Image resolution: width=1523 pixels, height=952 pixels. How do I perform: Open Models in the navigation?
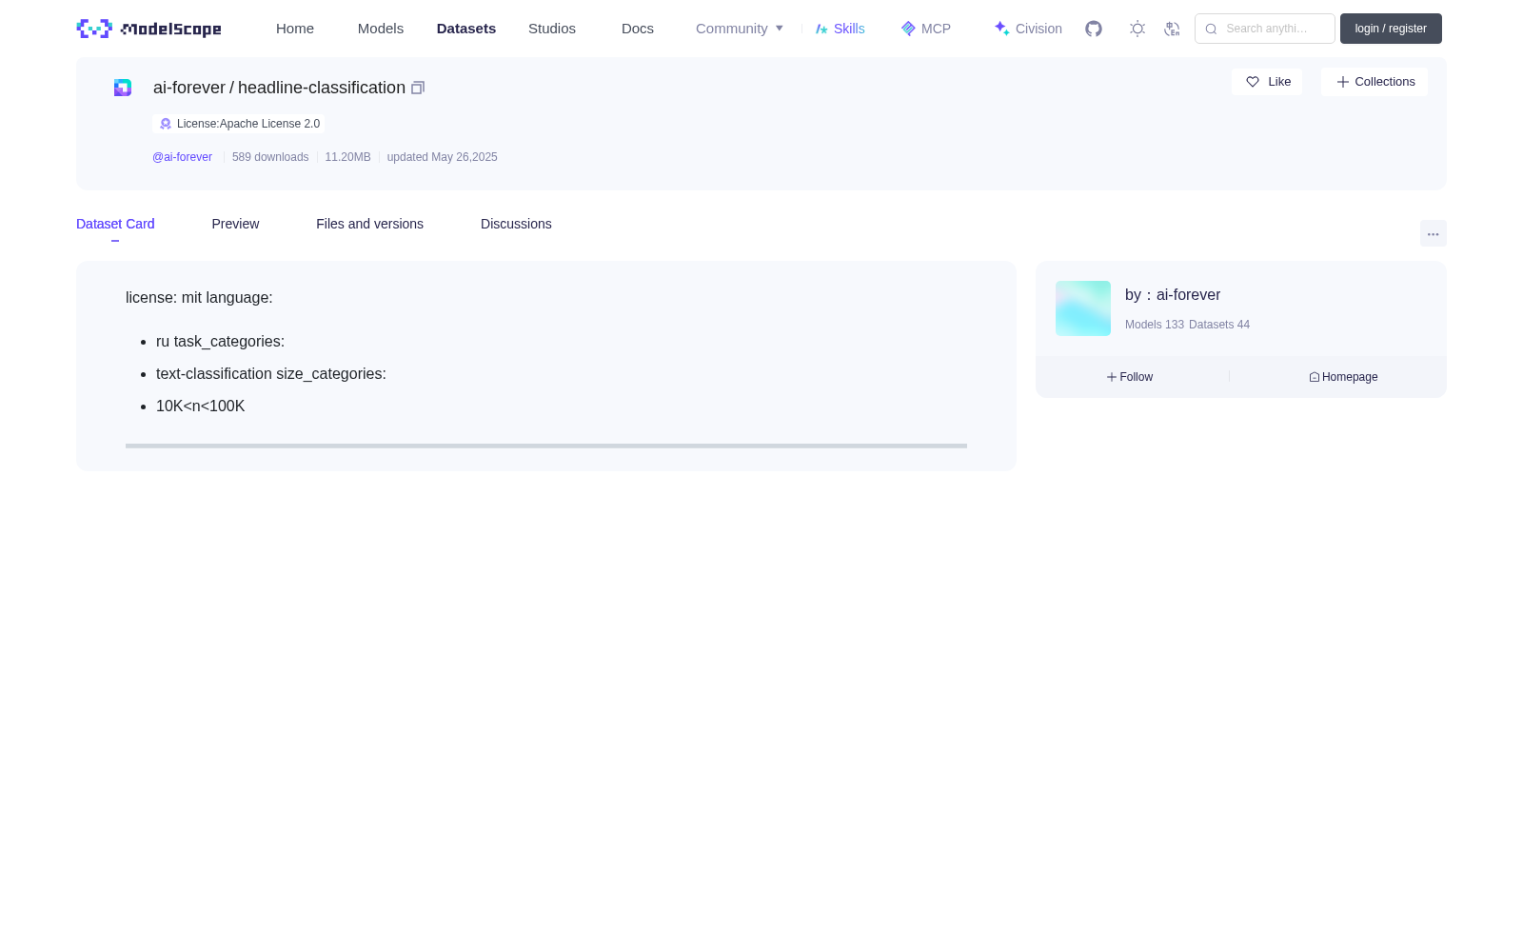[381, 29]
